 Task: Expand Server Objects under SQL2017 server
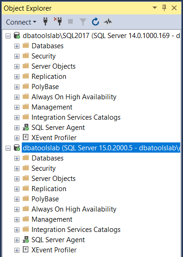[17, 66]
